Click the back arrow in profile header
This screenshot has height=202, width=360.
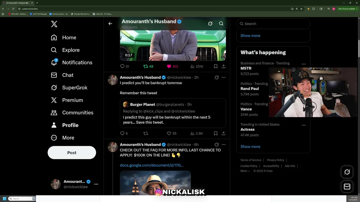110,24
